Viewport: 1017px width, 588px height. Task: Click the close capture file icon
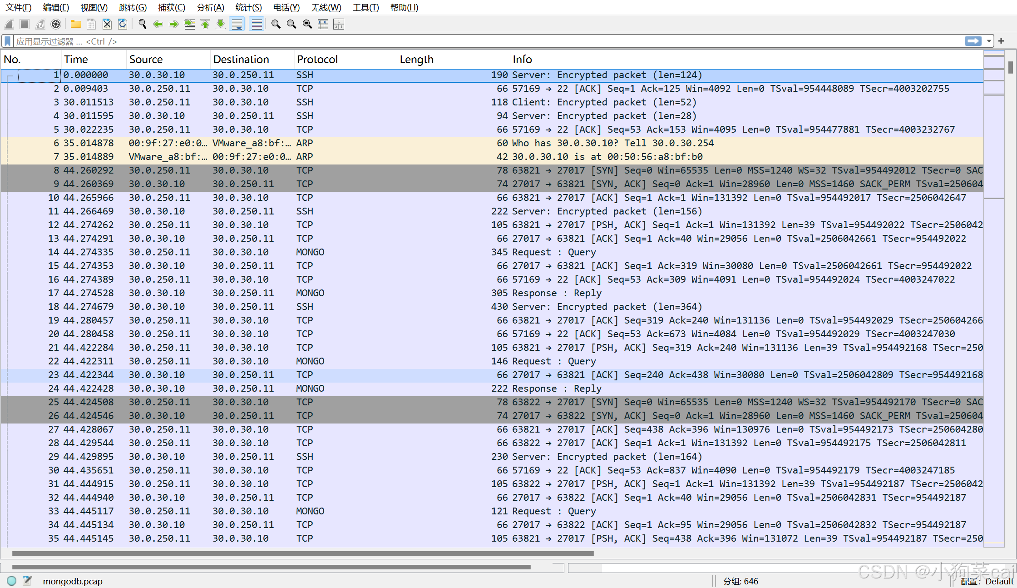tap(107, 24)
